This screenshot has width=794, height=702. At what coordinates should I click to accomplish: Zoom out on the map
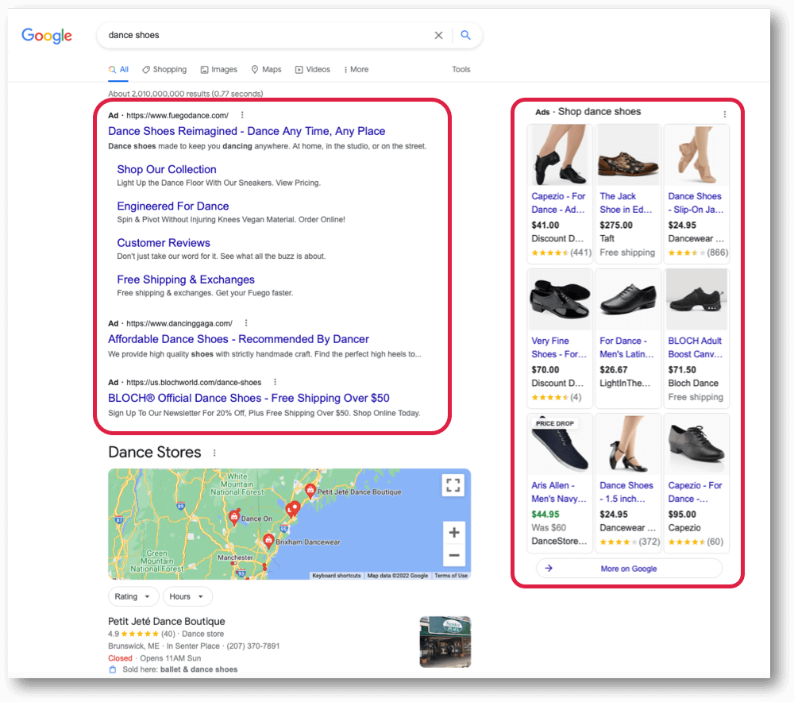coord(453,555)
